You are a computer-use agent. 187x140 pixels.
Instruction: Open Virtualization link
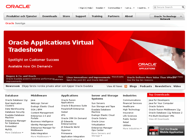click(98, 125)
